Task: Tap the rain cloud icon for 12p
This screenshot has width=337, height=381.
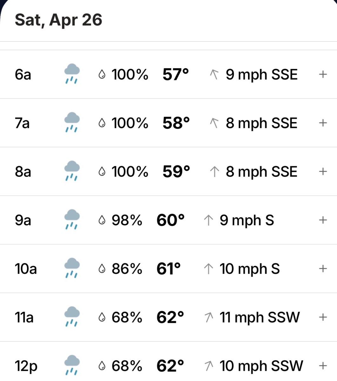Action: pos(72,365)
